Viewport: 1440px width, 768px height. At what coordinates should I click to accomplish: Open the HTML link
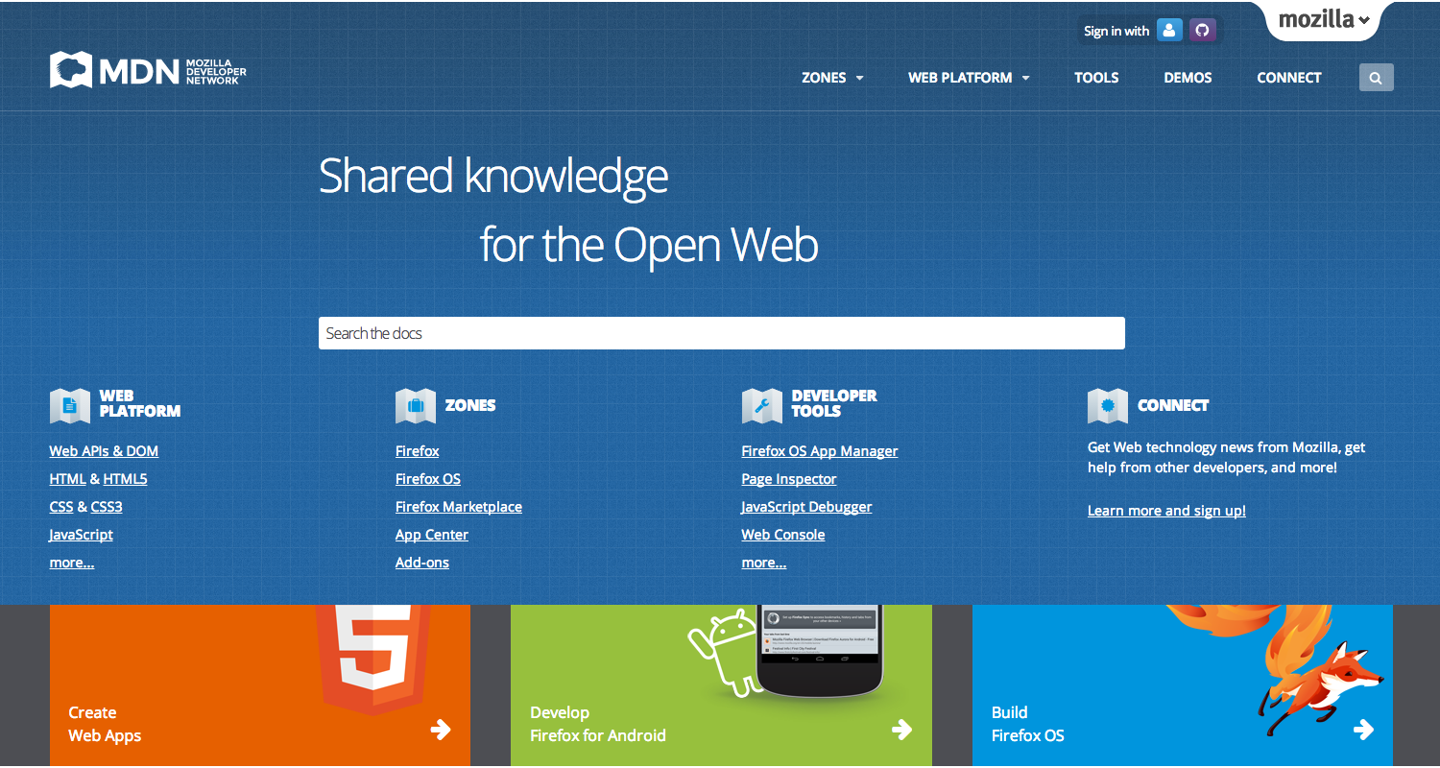(x=67, y=479)
